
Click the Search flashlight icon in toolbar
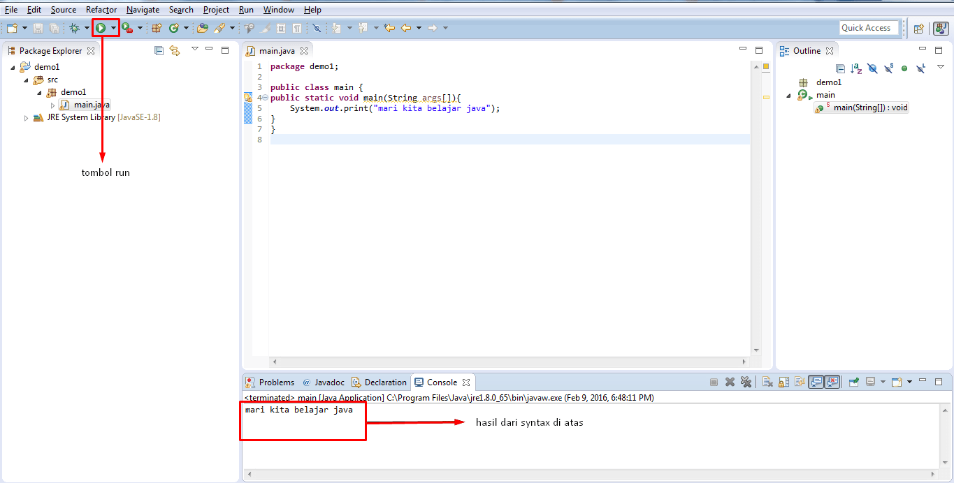[219, 28]
